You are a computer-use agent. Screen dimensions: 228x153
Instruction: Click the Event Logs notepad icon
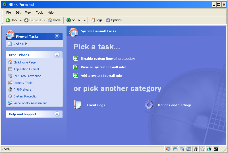point(77,105)
